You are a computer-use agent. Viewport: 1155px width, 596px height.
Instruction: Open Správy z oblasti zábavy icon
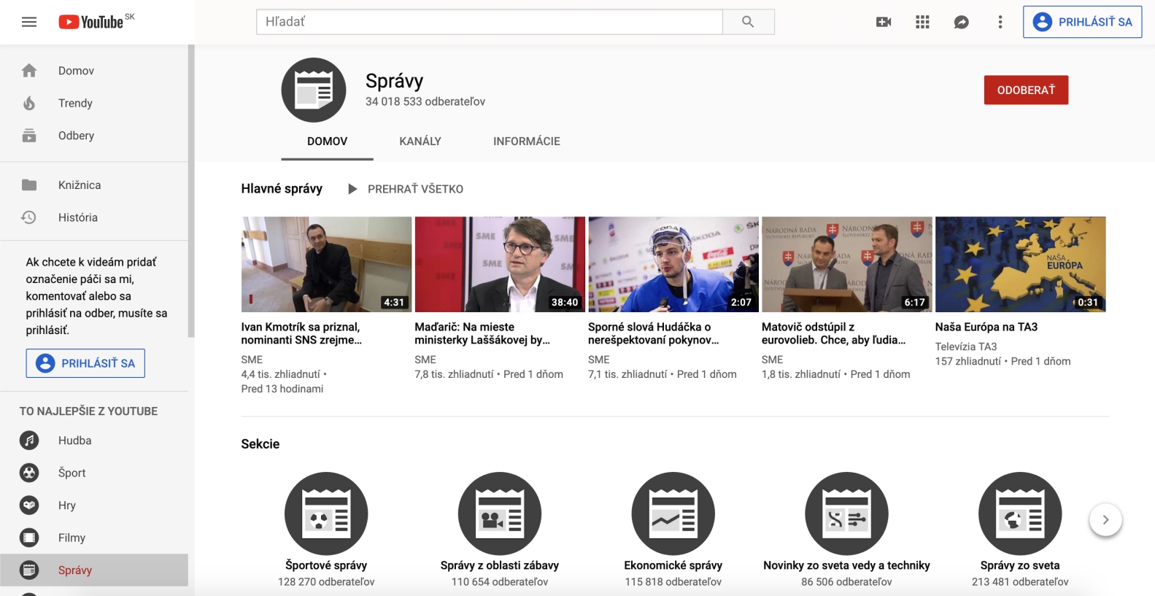pos(500,514)
